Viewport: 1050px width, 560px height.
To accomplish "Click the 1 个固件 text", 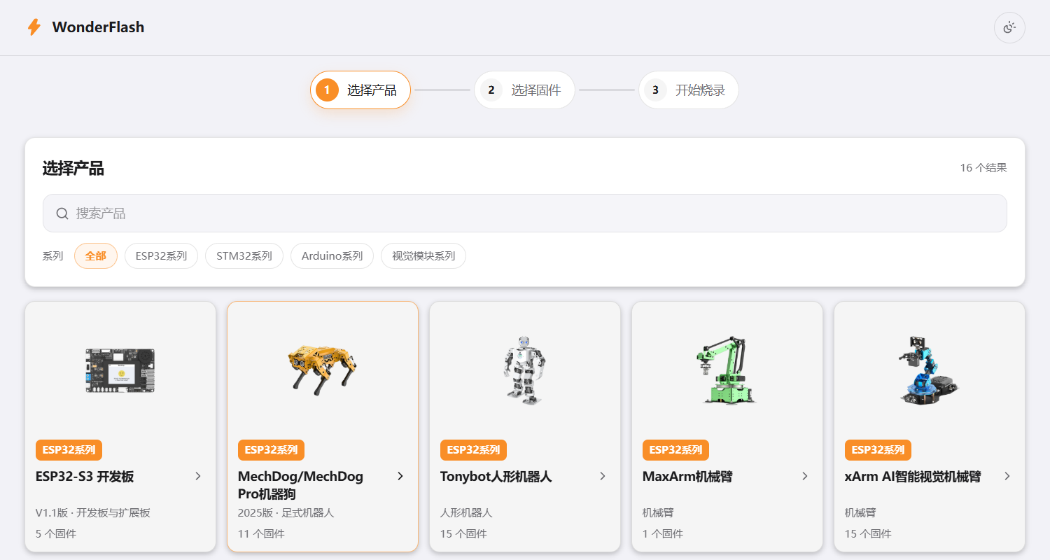I will click(663, 534).
